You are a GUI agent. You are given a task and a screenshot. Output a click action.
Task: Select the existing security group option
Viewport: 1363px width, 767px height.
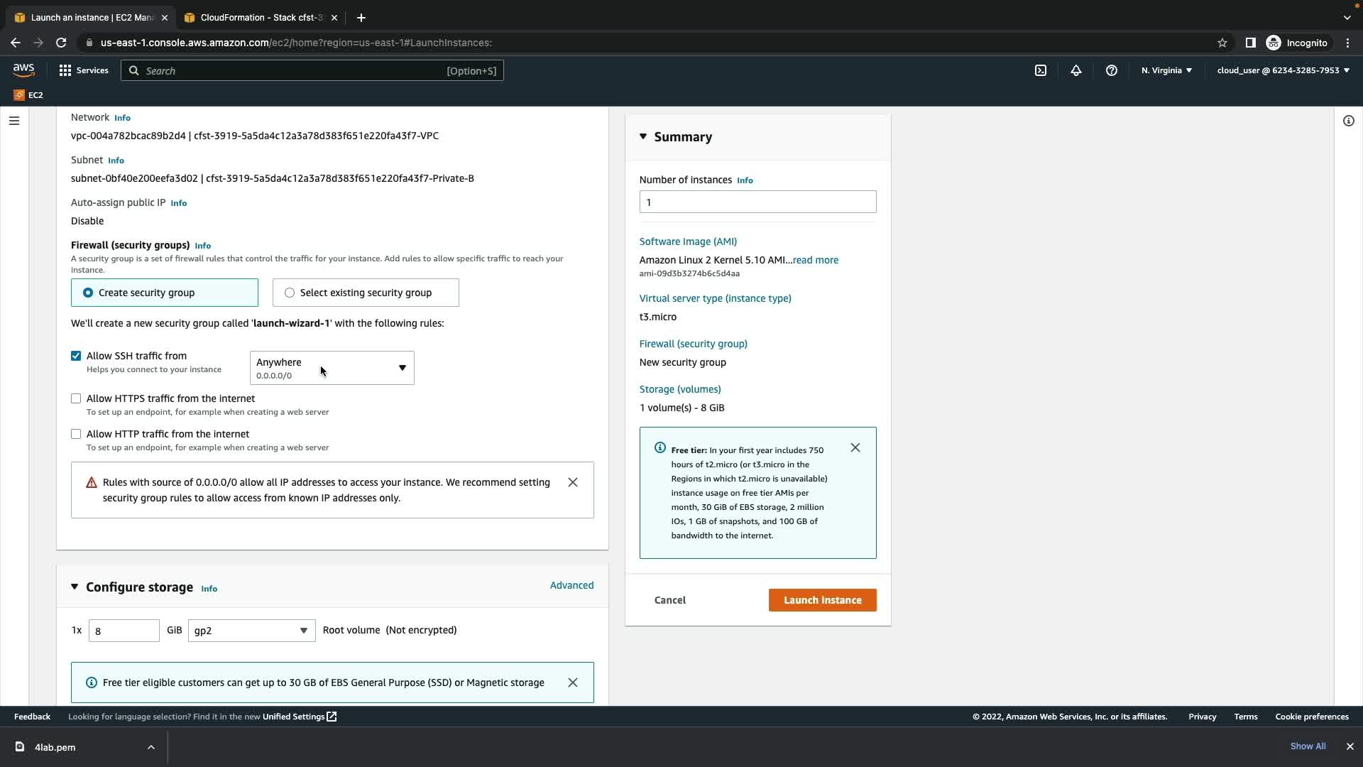click(290, 293)
